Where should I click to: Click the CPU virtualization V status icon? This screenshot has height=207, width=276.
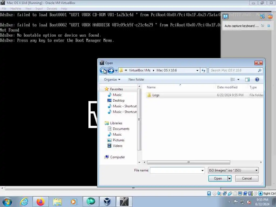(250, 194)
